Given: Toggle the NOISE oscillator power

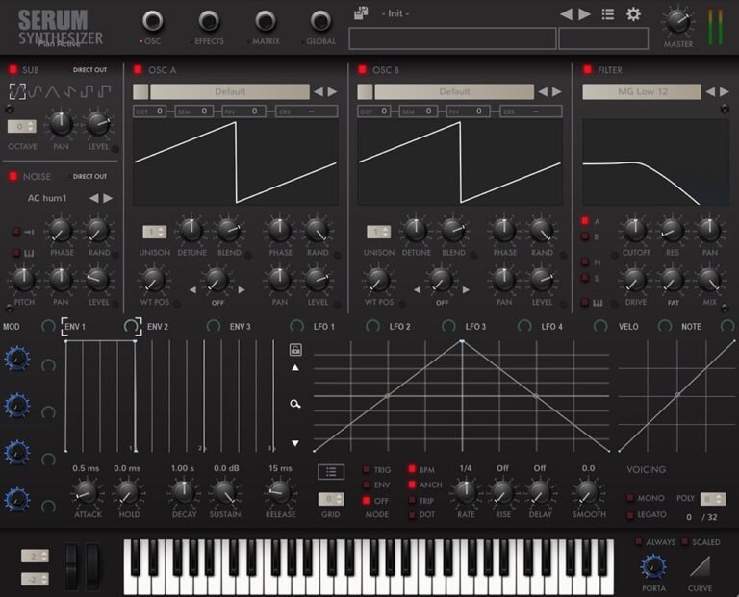Looking at the screenshot, I should [x=13, y=176].
